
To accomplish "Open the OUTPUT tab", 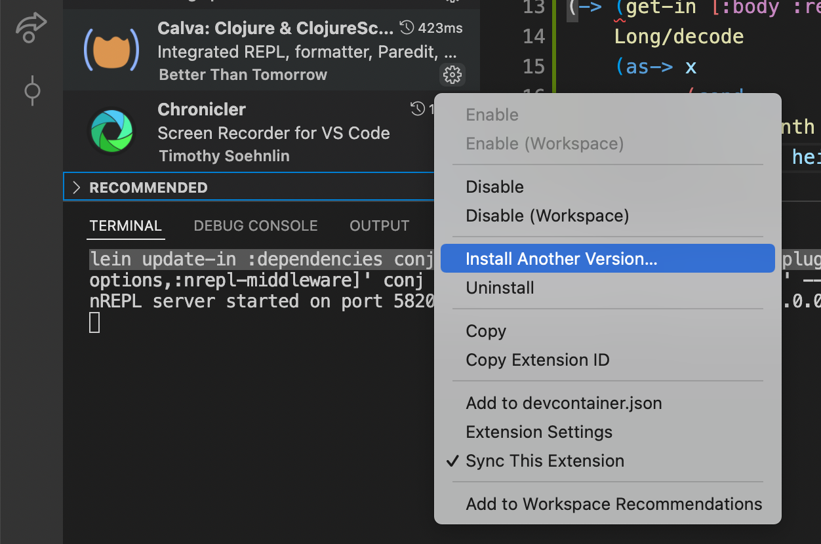I will [x=379, y=225].
